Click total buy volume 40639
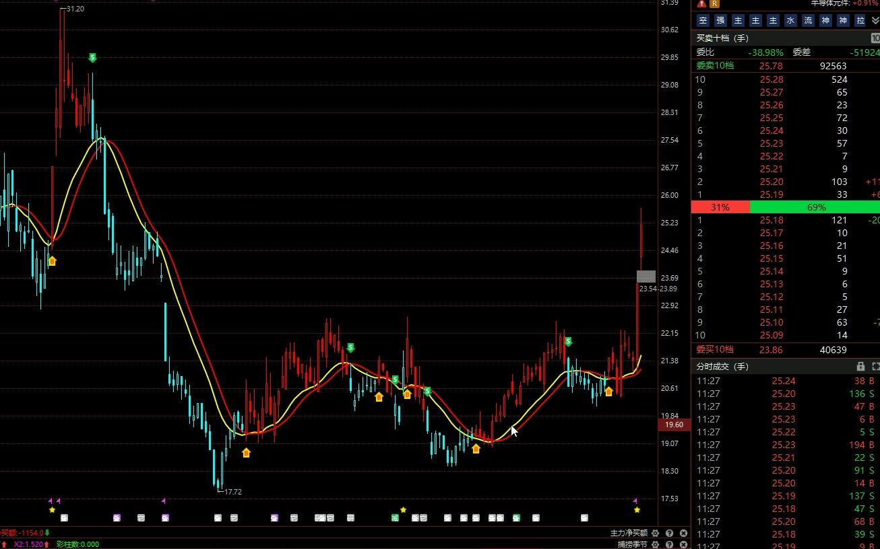This screenshot has width=880, height=549. (833, 350)
